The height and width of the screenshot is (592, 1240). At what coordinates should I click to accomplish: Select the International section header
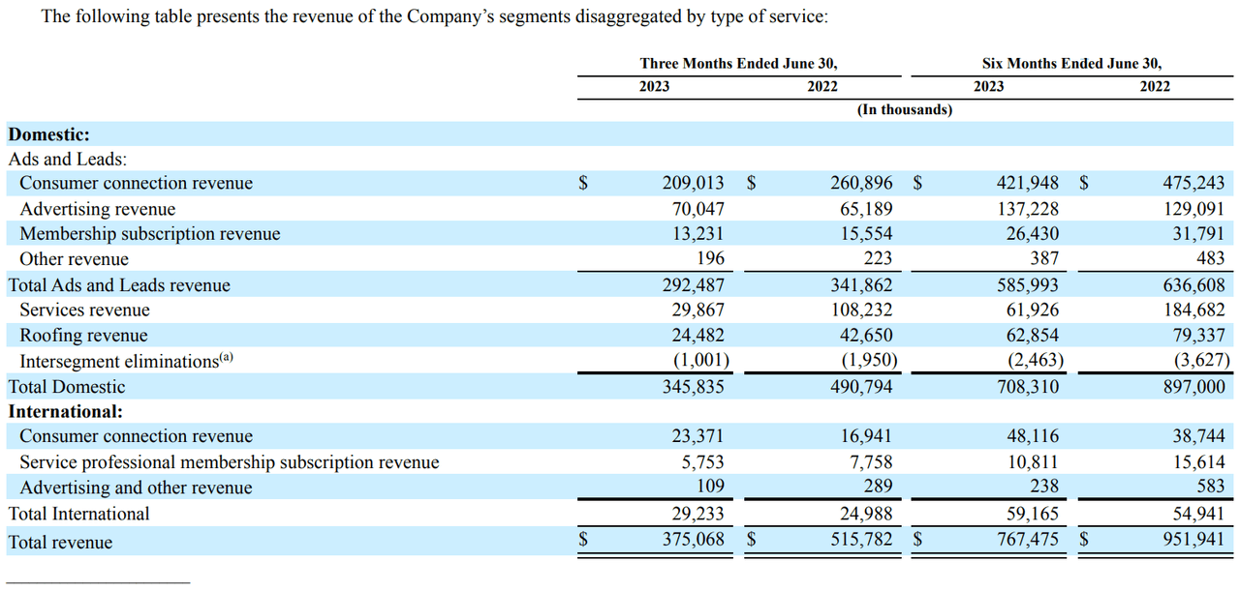(65, 411)
